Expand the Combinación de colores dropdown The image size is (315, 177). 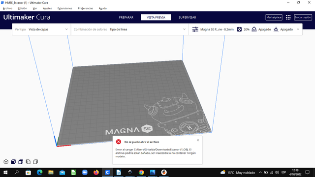pyautogui.click(x=130, y=29)
